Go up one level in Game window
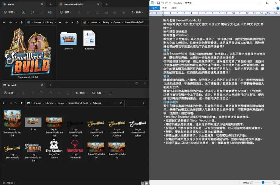The width and height of the screenshot is (280, 185). coord(22,22)
